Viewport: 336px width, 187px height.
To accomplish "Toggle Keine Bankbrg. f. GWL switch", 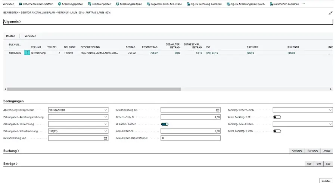I will click(x=277, y=131).
